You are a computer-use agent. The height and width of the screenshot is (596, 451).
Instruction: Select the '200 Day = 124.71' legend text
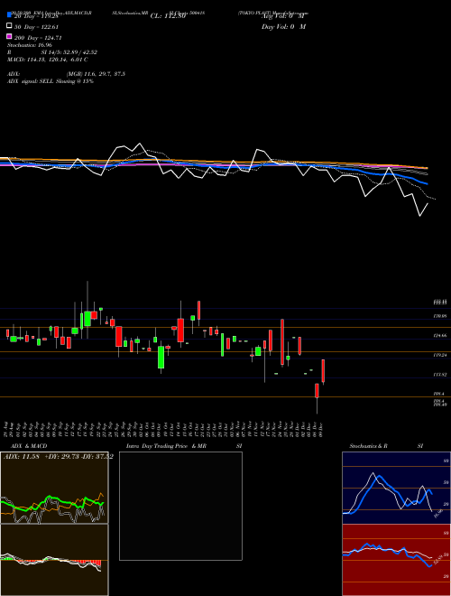(39, 38)
